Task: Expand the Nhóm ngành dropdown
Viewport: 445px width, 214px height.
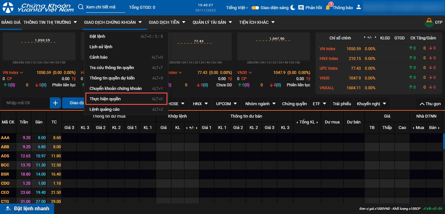Action: (x=260, y=104)
